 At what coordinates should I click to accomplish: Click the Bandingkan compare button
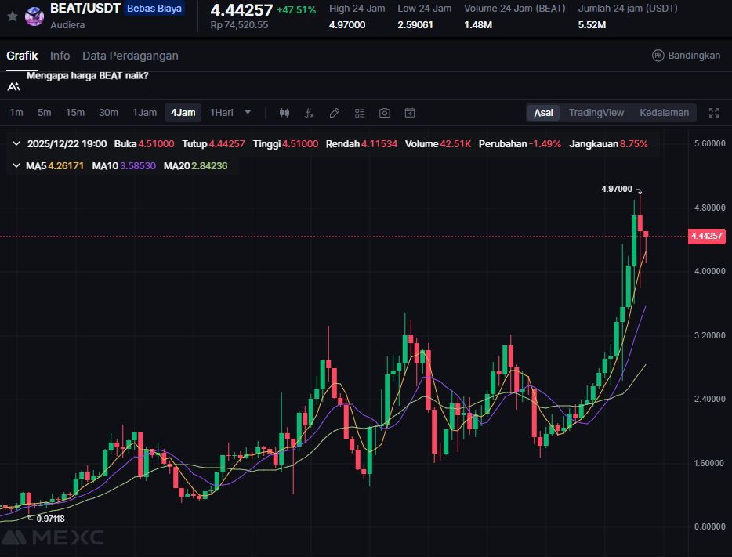[687, 56]
